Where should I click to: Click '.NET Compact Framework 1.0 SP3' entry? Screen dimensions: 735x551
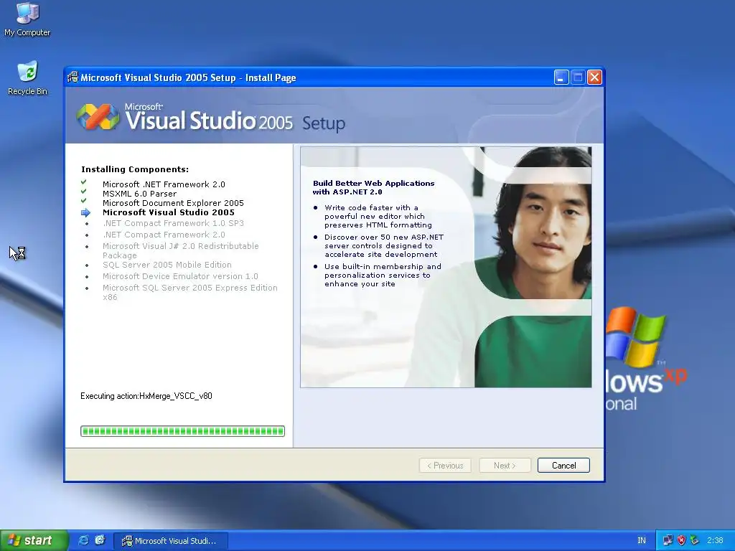pos(173,223)
